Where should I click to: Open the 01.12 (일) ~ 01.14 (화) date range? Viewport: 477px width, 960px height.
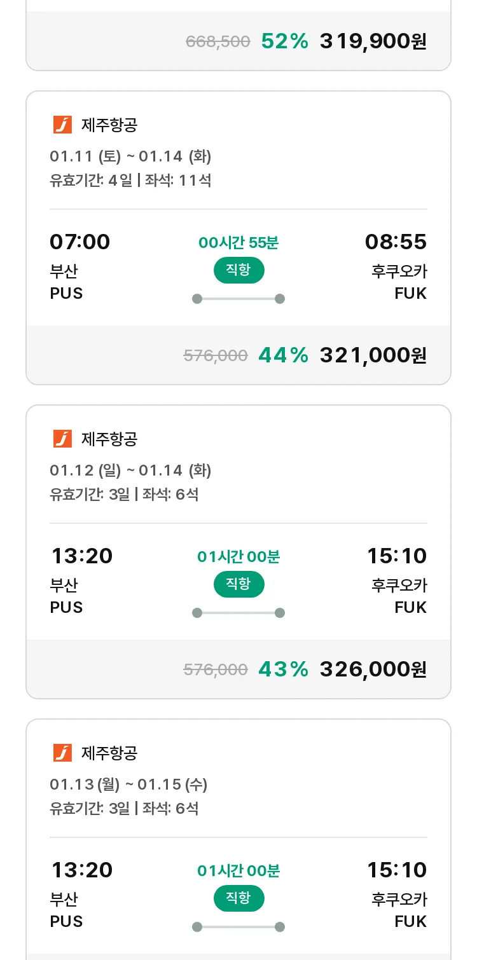pyautogui.click(x=130, y=470)
